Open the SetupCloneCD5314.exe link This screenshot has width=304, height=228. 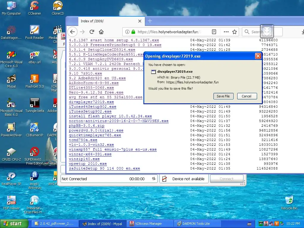pos(102,50)
